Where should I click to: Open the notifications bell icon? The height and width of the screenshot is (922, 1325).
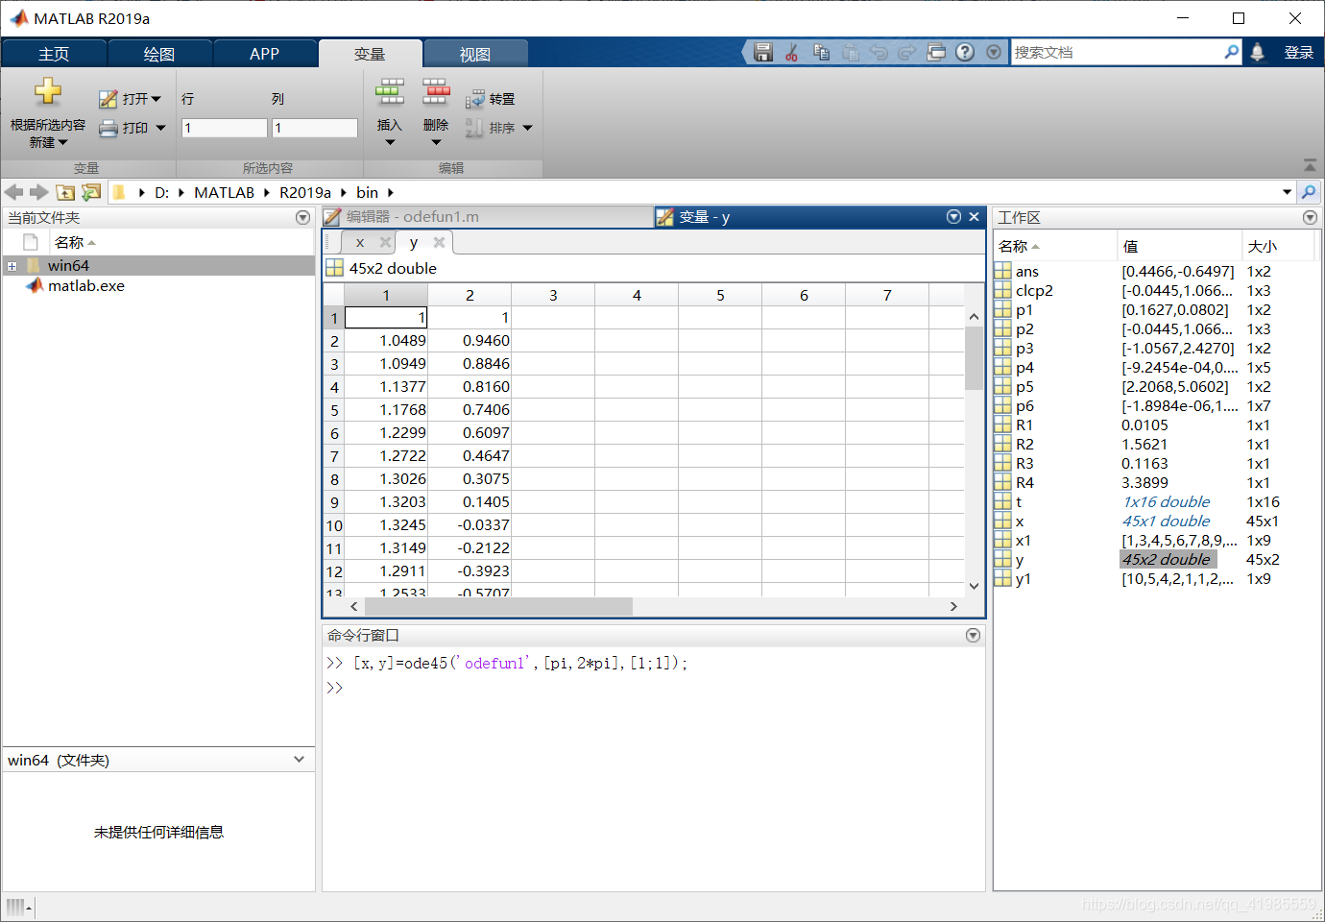point(1257,53)
